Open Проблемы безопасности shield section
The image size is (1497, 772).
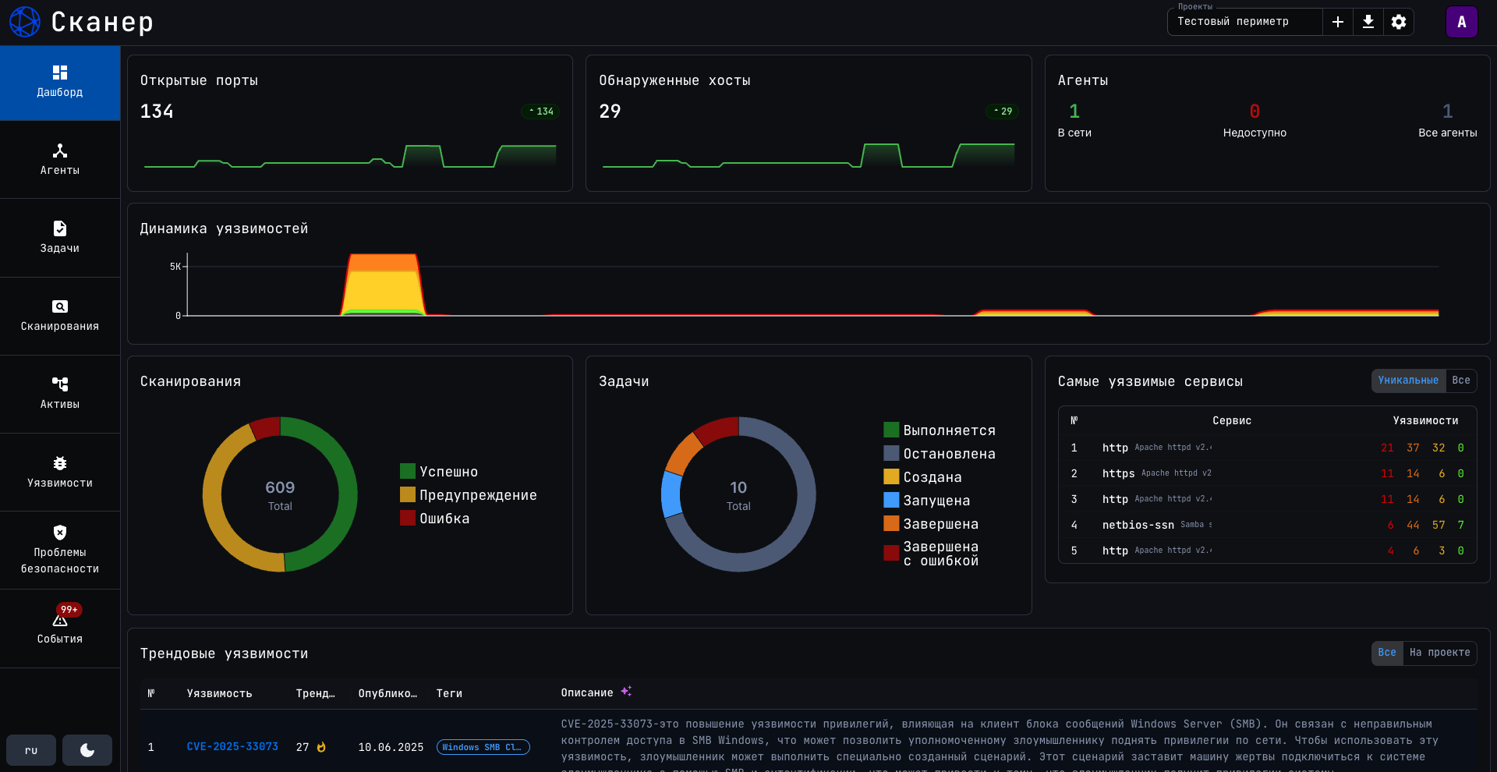coord(60,550)
